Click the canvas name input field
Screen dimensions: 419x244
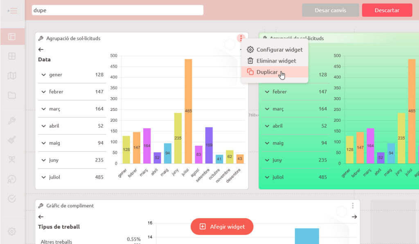[117, 10]
